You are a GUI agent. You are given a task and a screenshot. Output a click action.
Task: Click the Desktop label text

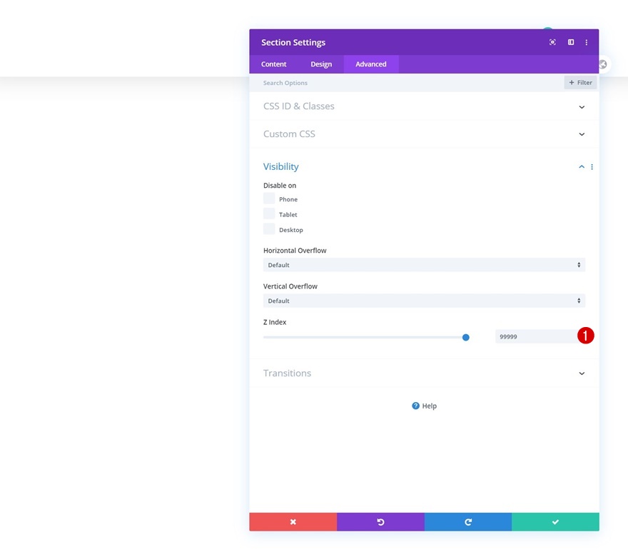291,230
